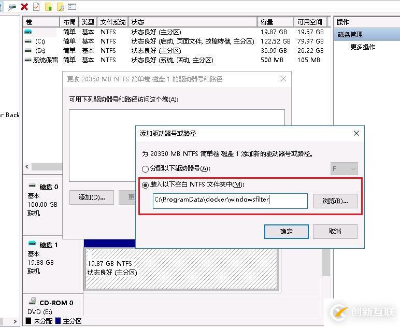Close the 添加驱动器号或路径 dialog
400x327 pixels.
[x=356, y=133]
